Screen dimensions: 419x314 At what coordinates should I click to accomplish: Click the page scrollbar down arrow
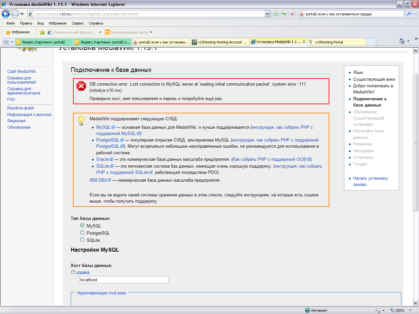tap(416, 303)
